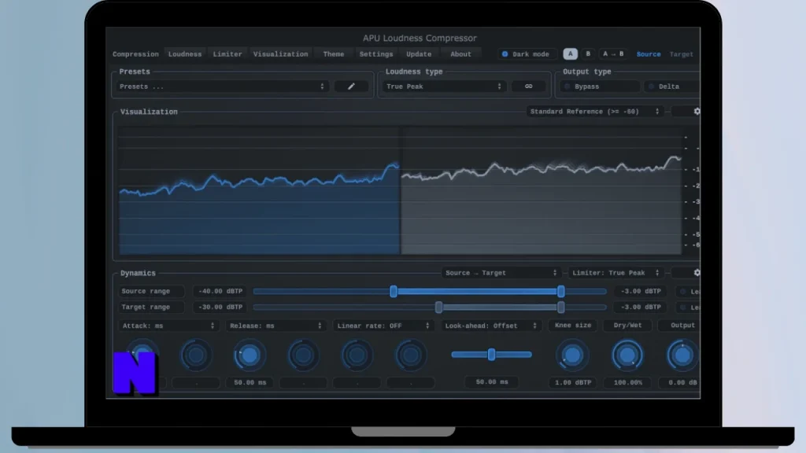Click Source range lower handle
806x453 pixels.
394,291
